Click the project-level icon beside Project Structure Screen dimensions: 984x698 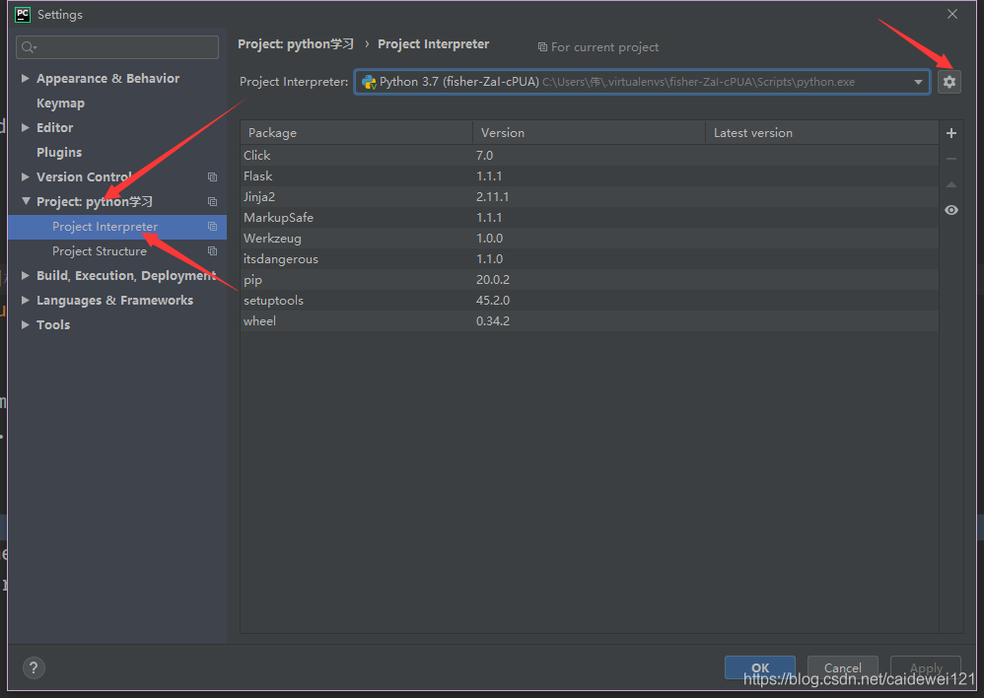pyautogui.click(x=212, y=251)
